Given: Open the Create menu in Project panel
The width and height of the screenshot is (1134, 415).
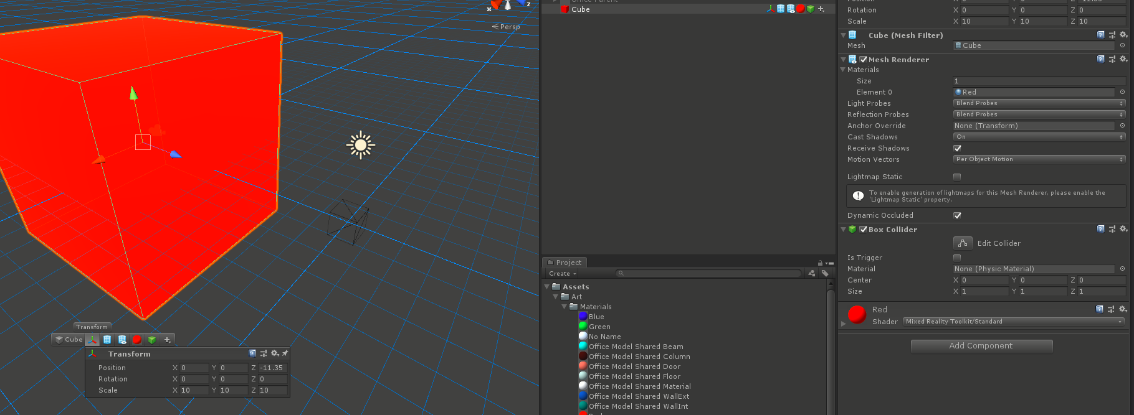Looking at the screenshot, I should coord(563,273).
